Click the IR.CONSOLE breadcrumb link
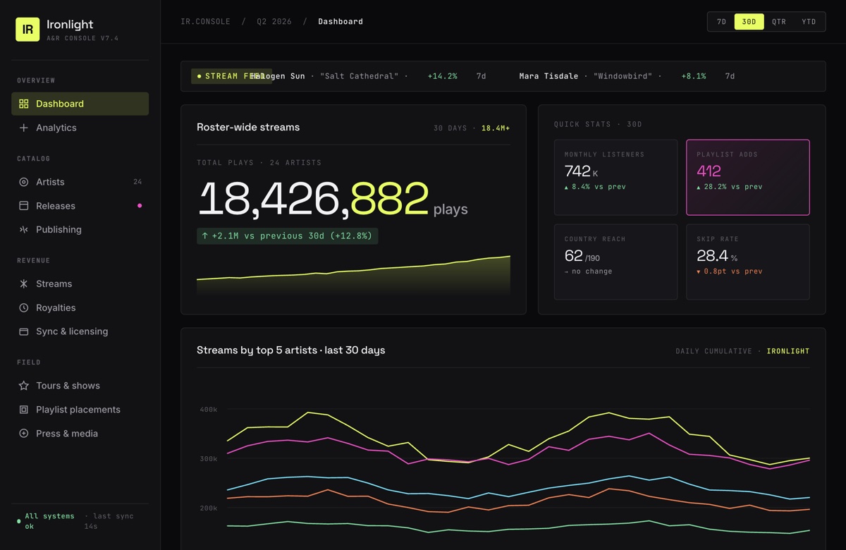 tap(206, 22)
